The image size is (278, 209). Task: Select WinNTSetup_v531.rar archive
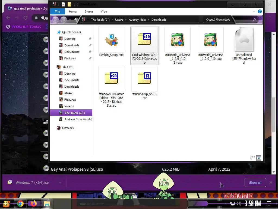pos(144,83)
